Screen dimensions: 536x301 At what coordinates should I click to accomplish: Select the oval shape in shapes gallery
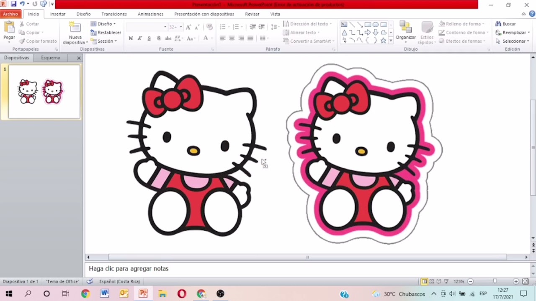pos(376,24)
